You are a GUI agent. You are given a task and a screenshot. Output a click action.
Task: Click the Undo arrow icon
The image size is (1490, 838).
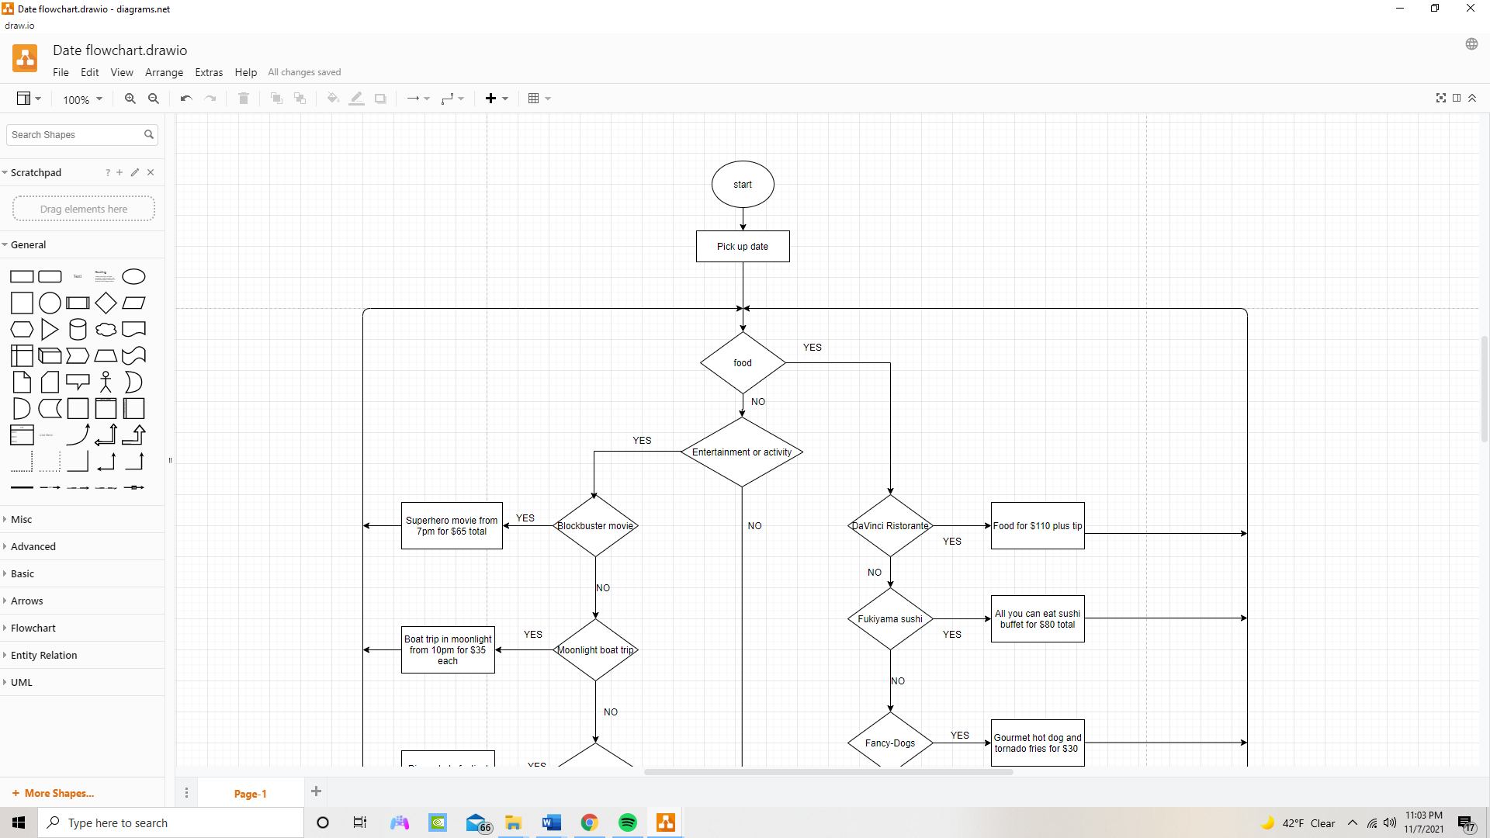(186, 99)
